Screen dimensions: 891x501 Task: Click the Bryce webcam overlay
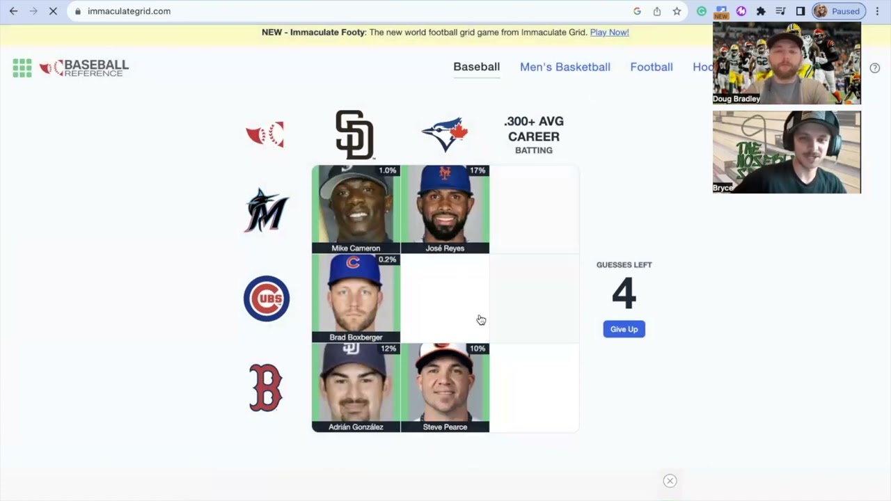tap(787, 152)
